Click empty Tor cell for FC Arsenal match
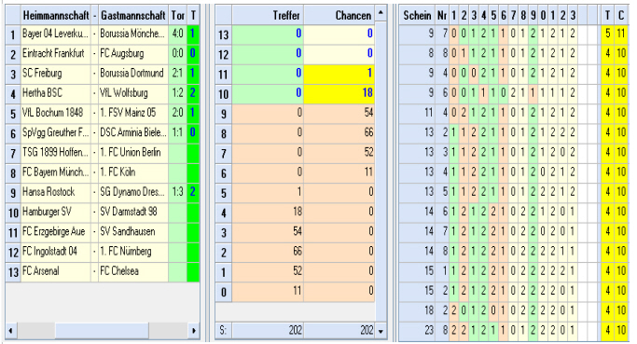This screenshot has width=637, height=344. pos(177,271)
